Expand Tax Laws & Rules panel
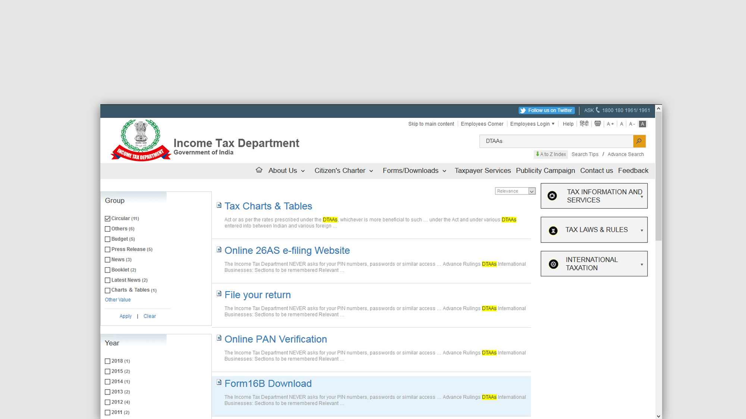Screen dimensions: 746x419 594,230
